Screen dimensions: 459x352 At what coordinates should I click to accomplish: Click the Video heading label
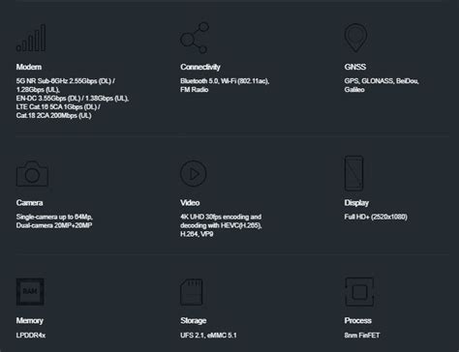pyautogui.click(x=190, y=203)
